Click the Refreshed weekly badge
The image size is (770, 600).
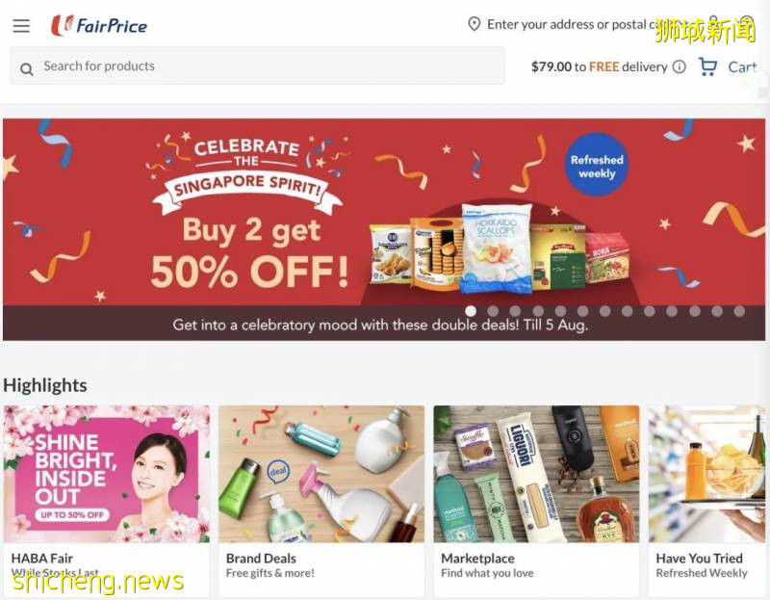click(597, 165)
